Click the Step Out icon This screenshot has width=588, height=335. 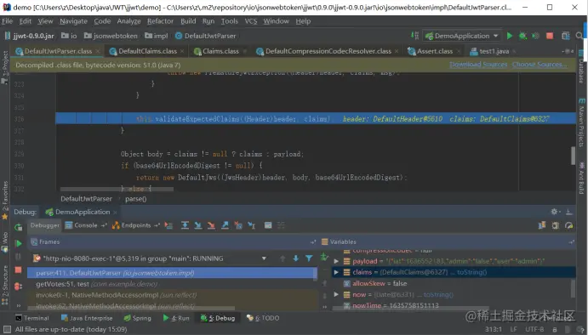225,225
